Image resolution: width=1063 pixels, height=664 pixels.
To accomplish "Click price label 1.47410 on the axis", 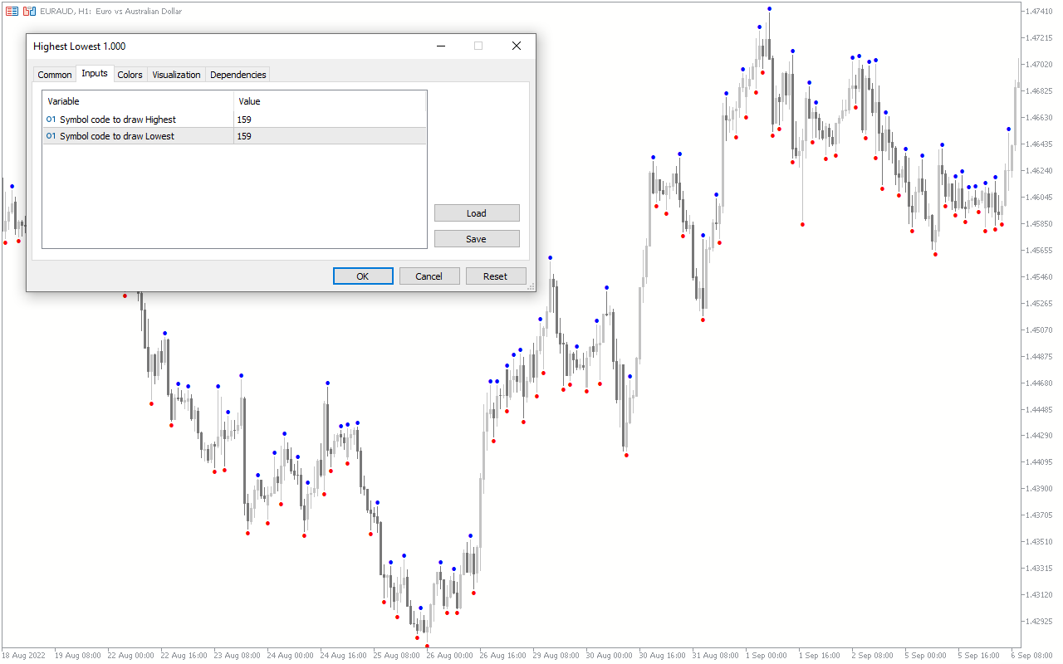I will pos(1039,11).
